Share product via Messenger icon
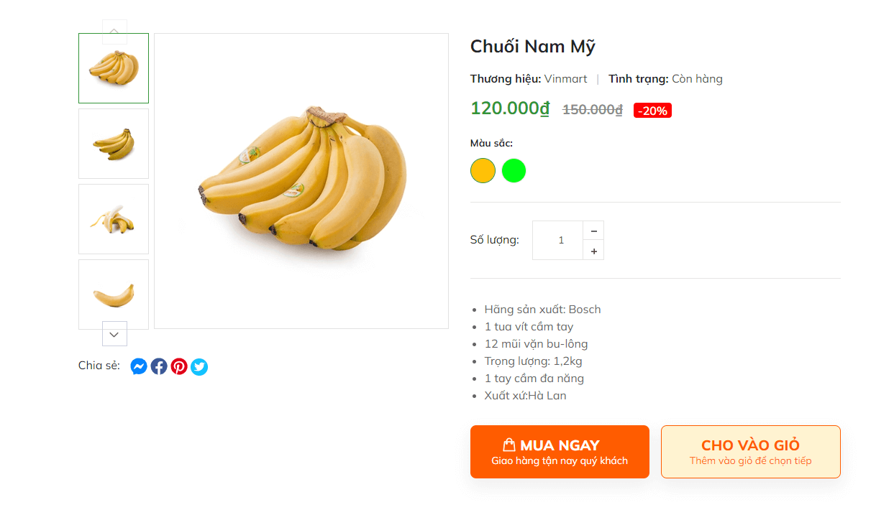 coord(139,366)
